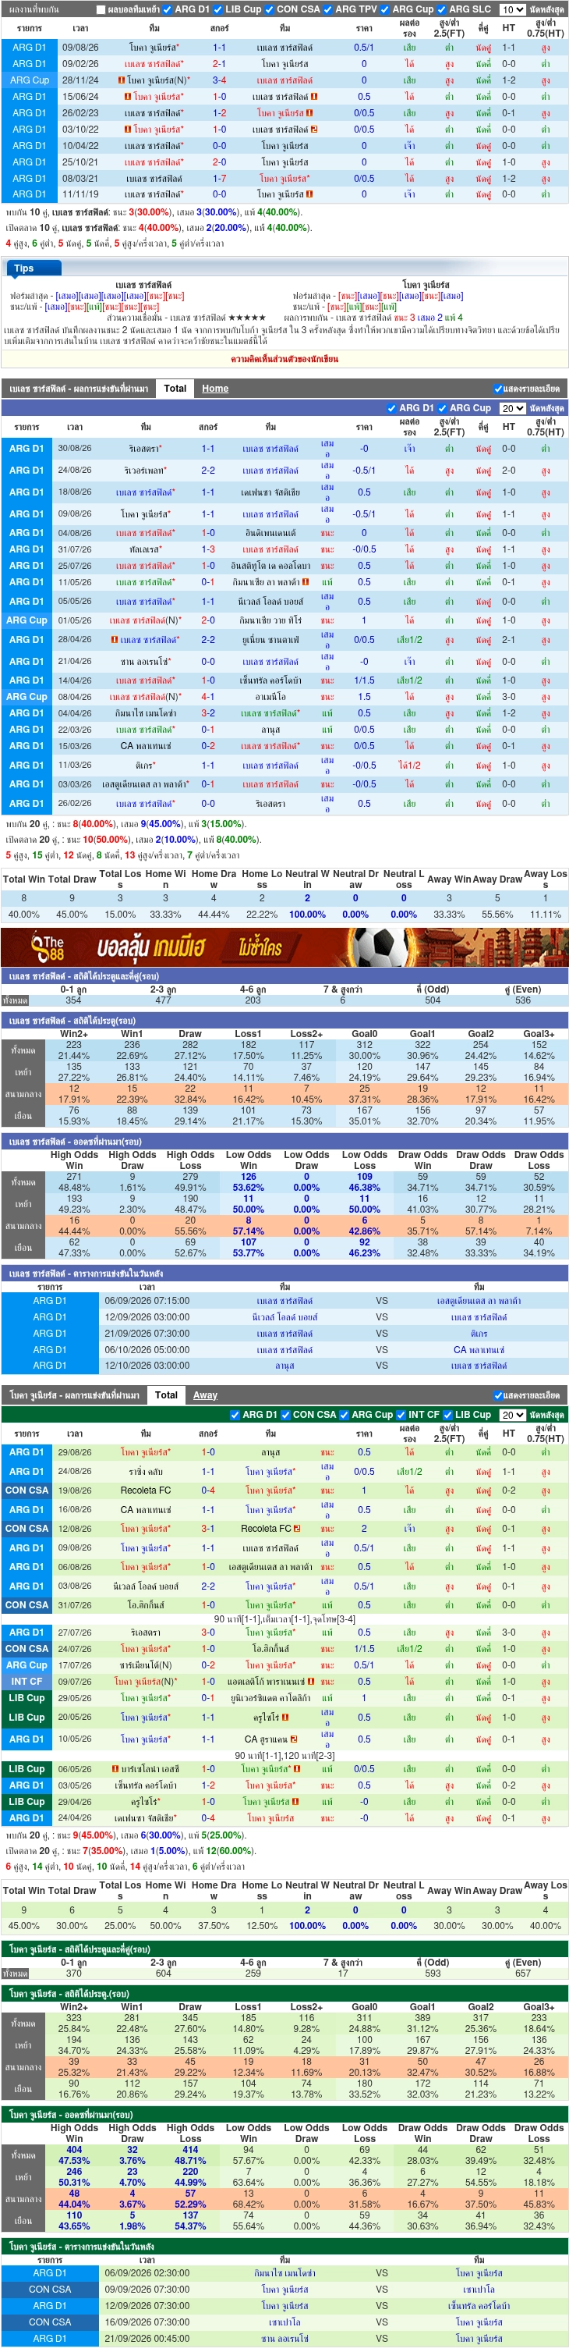Uncheck CON CSA filter in head-to-head section
This screenshot has height=2352, width=569.
coord(269,9)
